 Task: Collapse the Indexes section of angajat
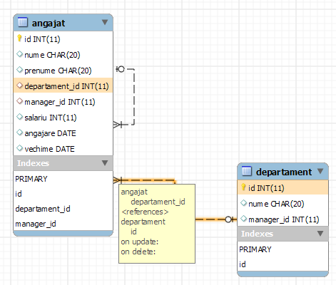point(105,163)
